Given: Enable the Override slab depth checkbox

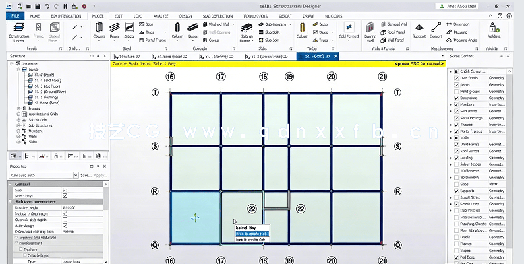Looking at the screenshot, I should coord(65,220).
